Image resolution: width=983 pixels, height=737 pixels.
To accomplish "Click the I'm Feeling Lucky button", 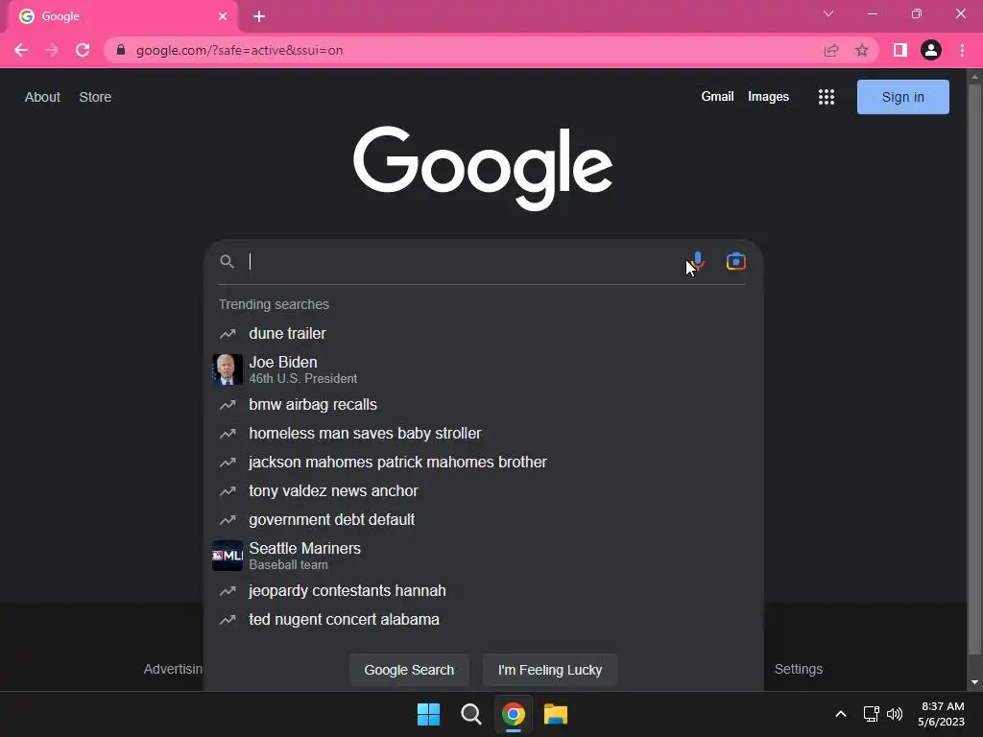I will 550,670.
